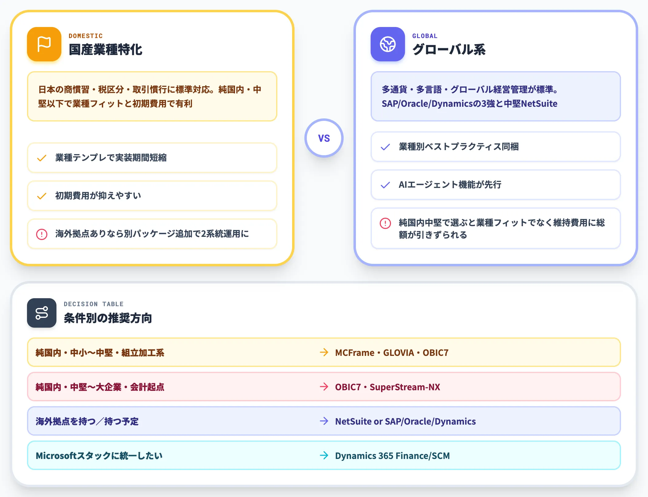Viewport: 648px width, 497px height.
Task: Click the DECISION TABLE label
Action: point(94,304)
